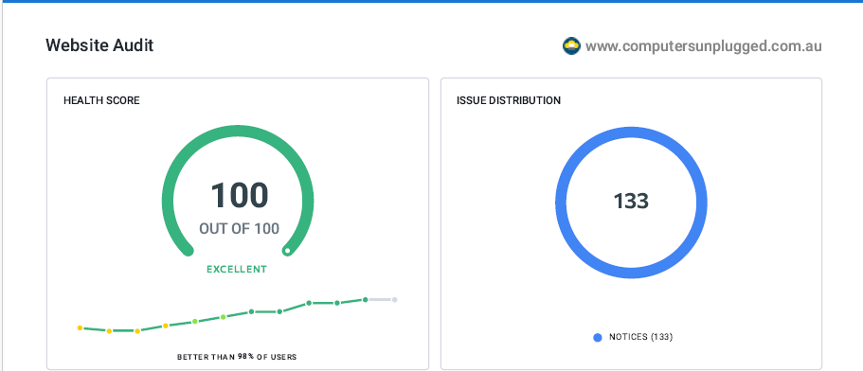This screenshot has width=863, height=371.
Task: Select the Notices (133) legend label
Action: pos(640,337)
